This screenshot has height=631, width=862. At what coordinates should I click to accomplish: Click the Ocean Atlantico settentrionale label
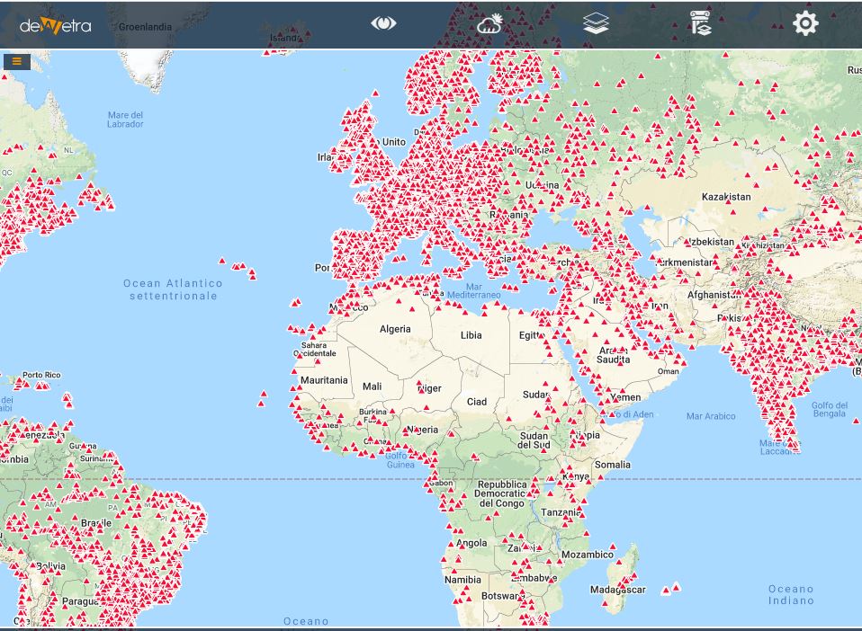173,289
